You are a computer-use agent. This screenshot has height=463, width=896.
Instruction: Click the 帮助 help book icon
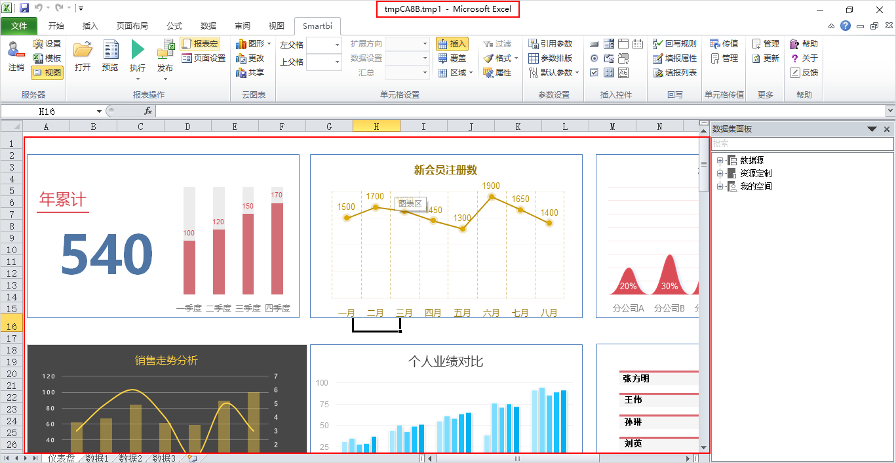click(x=795, y=43)
